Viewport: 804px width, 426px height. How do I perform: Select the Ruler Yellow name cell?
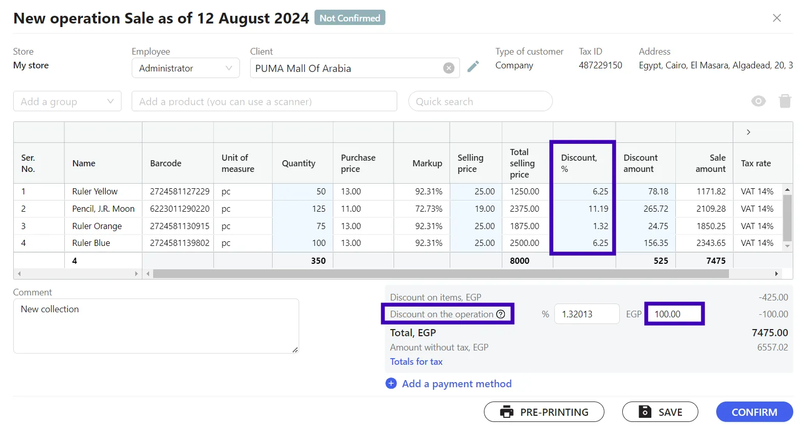pyautogui.click(x=103, y=191)
